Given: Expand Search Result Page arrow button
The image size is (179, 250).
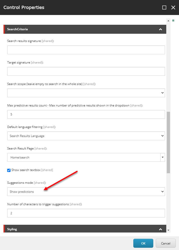Looking at the screenshot, I should [163, 157].
